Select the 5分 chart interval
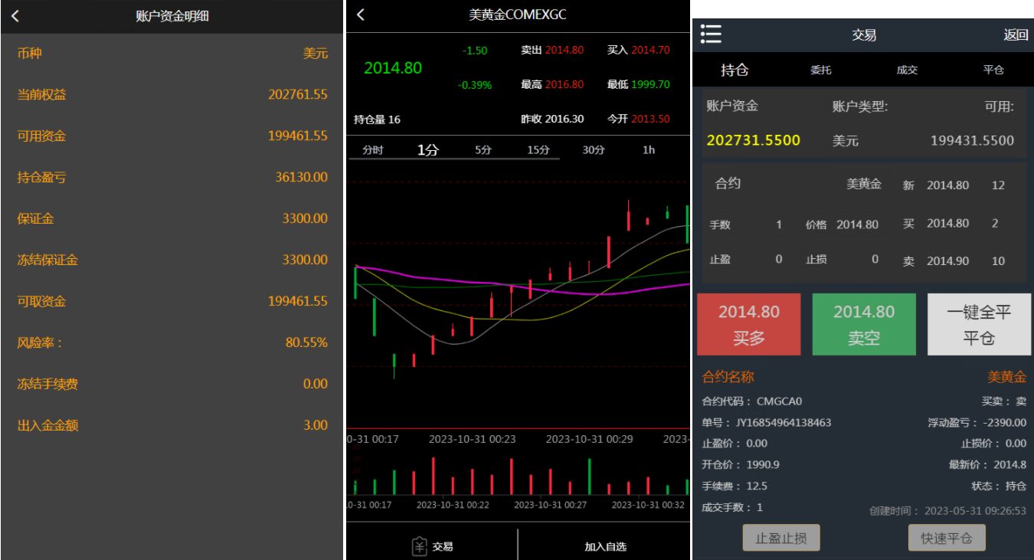This screenshot has width=1034, height=560. (484, 149)
